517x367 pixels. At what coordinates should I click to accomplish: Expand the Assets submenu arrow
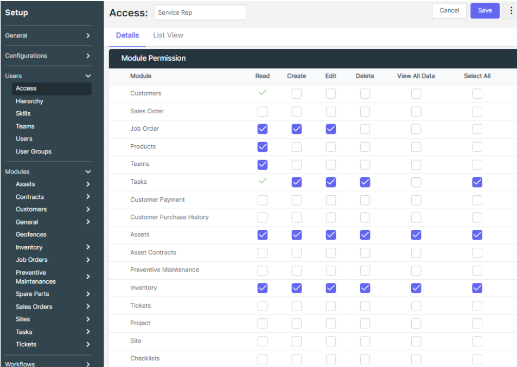pos(88,184)
